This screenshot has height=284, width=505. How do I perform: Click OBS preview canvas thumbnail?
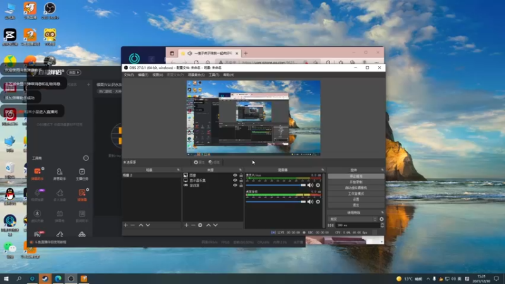[254, 118]
